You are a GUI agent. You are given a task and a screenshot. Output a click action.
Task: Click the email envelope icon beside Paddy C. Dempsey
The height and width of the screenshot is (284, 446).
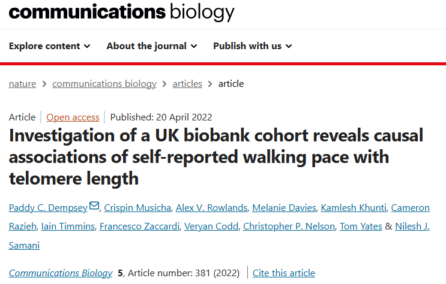[94, 207]
